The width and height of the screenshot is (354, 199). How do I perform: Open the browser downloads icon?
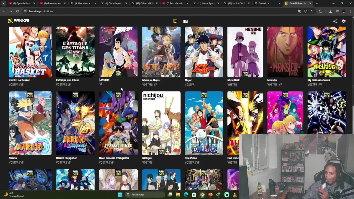(x=330, y=11)
